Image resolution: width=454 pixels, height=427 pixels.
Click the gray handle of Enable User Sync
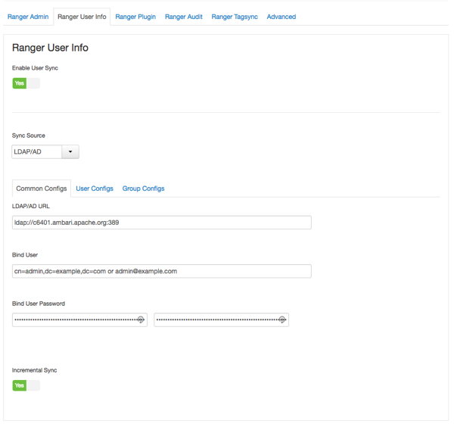[33, 83]
